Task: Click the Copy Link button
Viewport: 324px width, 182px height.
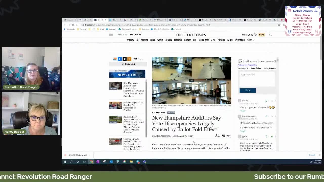Action: [x=128, y=64]
